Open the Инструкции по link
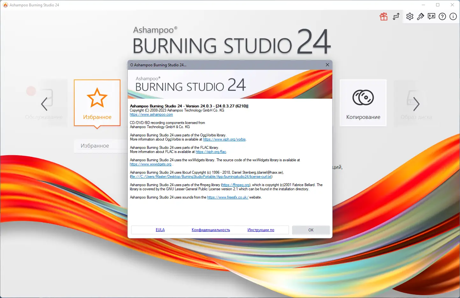Screen dimensions: 460x298 (261, 230)
